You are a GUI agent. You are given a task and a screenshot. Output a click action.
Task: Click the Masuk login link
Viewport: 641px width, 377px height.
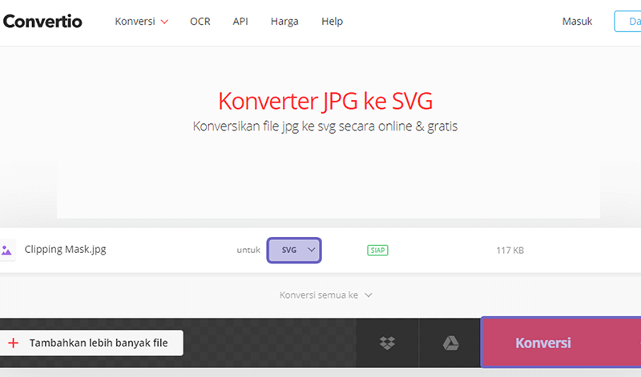(x=577, y=22)
